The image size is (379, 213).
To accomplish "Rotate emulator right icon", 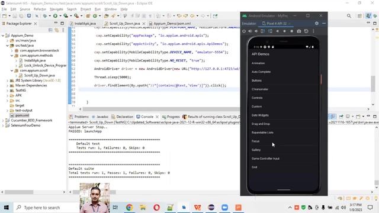I will coord(270,31).
